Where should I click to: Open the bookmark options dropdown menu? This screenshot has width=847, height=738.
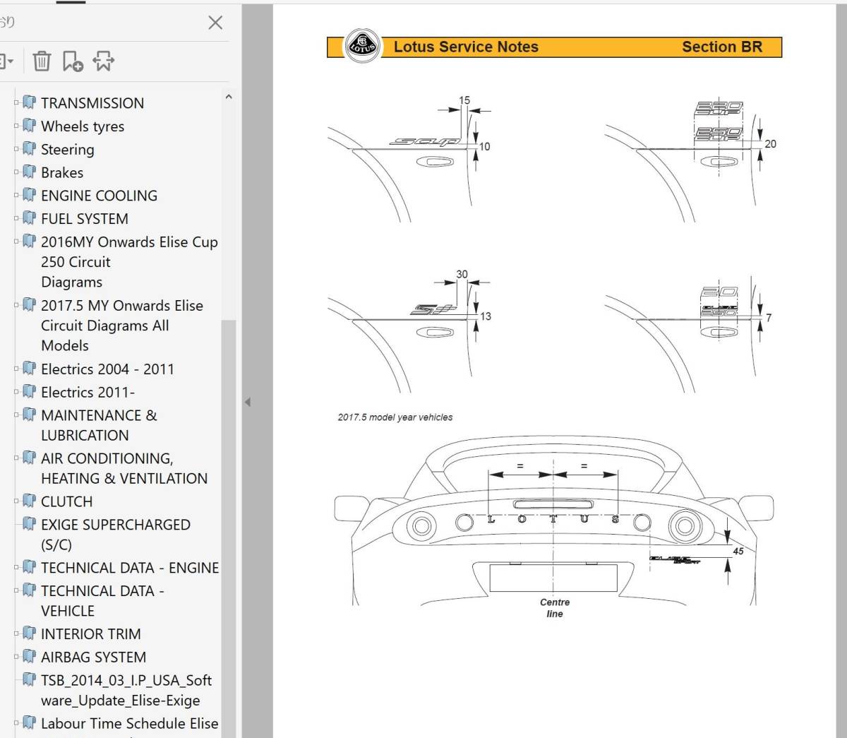(x=6, y=61)
